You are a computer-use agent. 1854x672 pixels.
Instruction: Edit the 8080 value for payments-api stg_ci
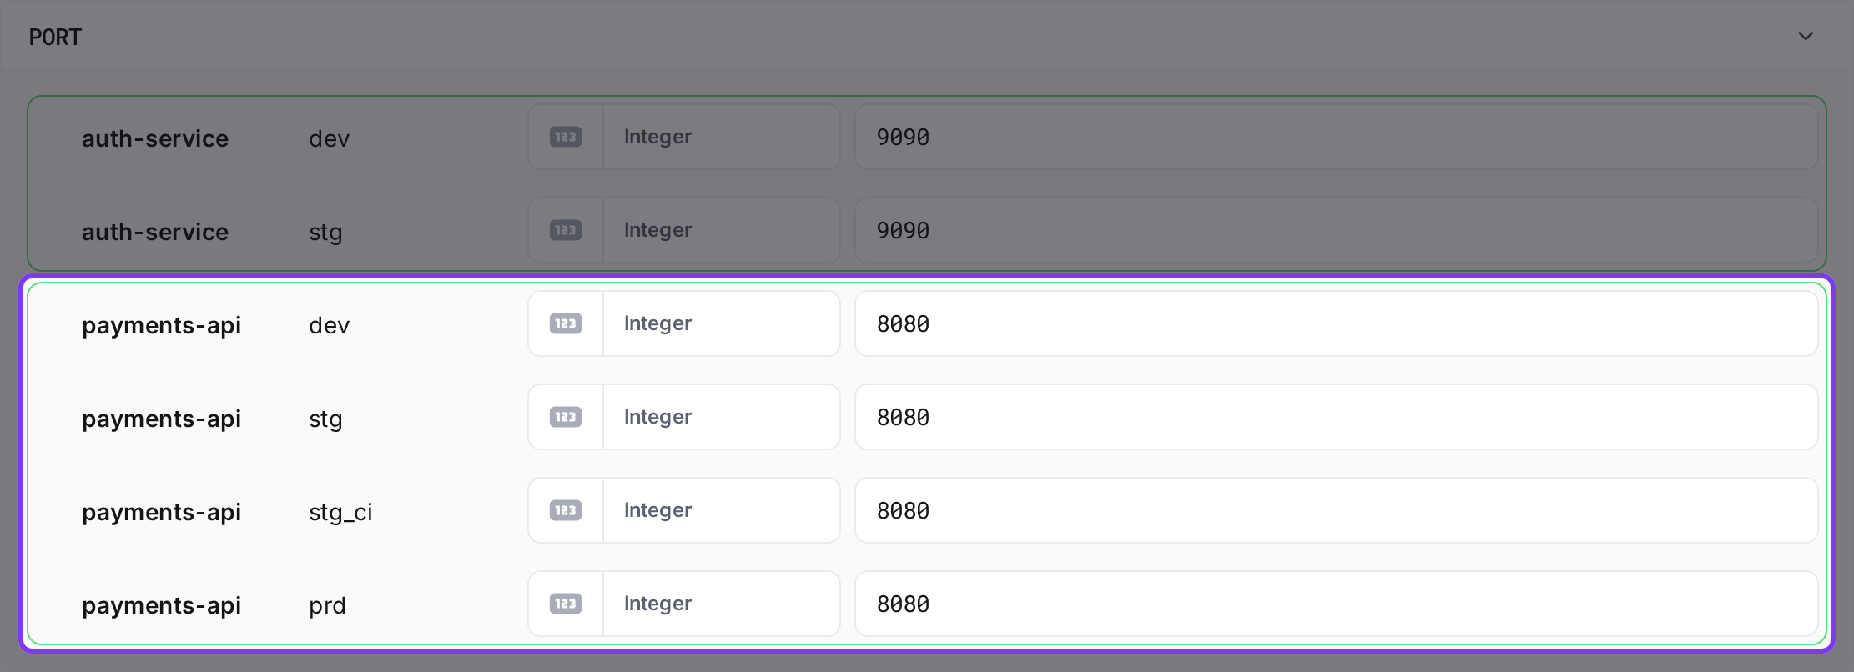pyautogui.click(x=1336, y=510)
